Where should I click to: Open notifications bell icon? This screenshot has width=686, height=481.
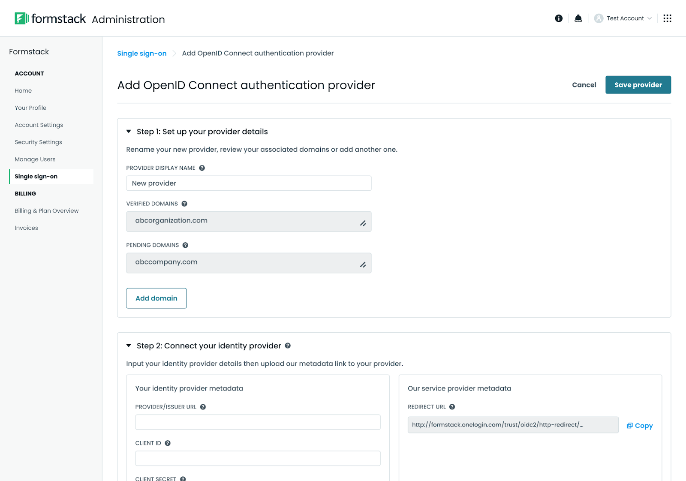pyautogui.click(x=578, y=18)
